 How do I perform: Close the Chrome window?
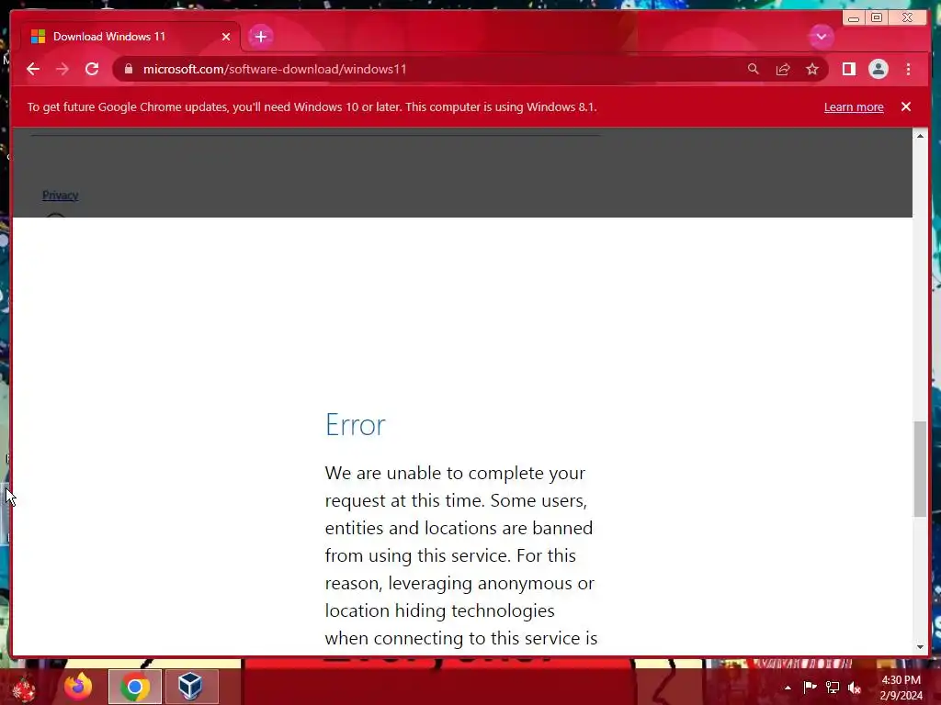pyautogui.click(x=907, y=18)
